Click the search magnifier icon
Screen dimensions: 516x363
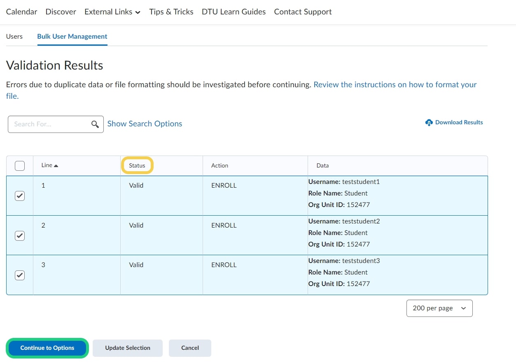(x=95, y=124)
